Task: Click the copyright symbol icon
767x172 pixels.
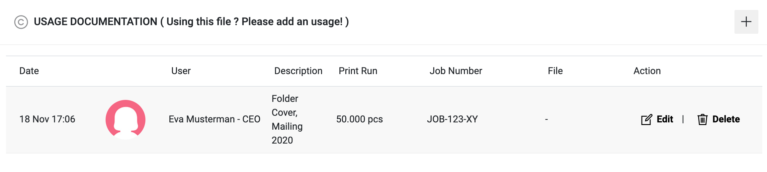Action: point(21,22)
